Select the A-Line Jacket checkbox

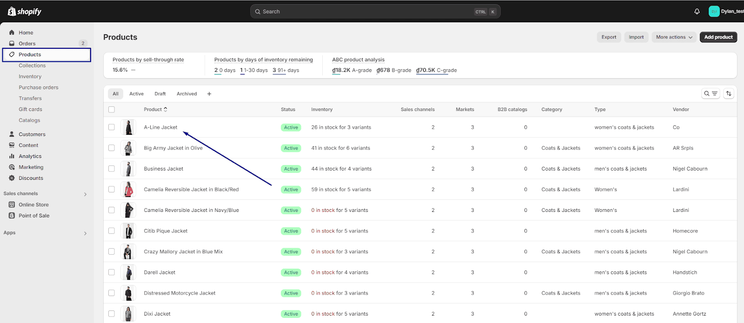tap(112, 127)
